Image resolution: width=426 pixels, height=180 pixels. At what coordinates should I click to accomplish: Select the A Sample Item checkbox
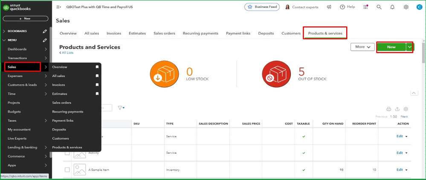coord(67,170)
